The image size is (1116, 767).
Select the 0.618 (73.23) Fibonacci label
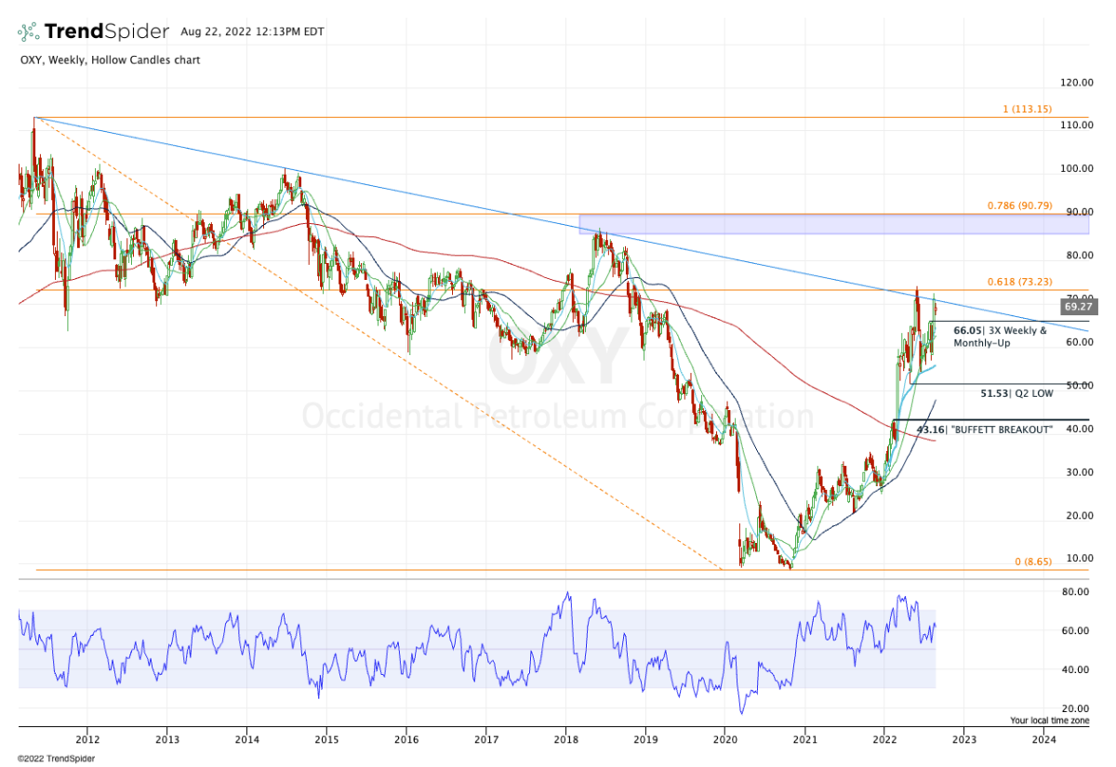click(1020, 282)
